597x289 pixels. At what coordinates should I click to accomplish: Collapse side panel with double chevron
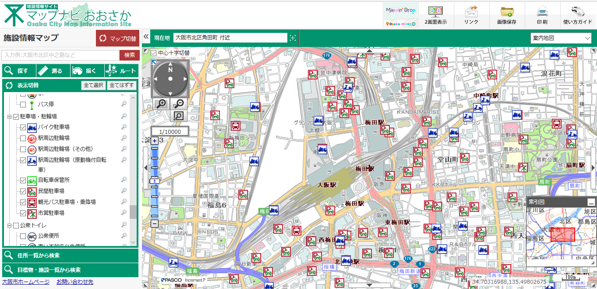click(146, 37)
